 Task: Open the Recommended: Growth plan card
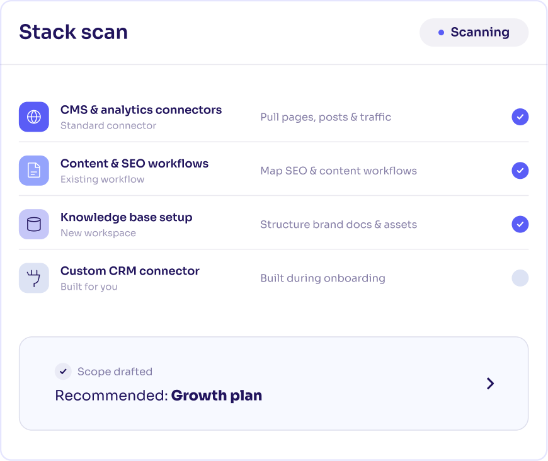pyautogui.click(x=273, y=384)
